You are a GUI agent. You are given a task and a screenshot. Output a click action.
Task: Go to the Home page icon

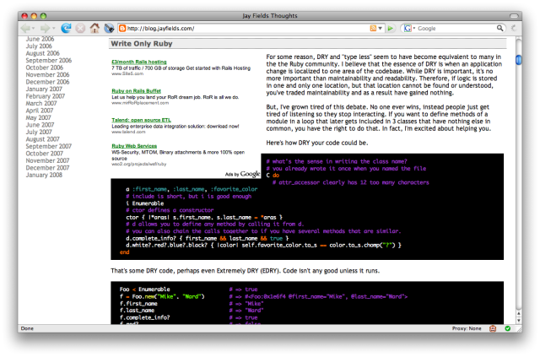pyautogui.click(x=95, y=28)
